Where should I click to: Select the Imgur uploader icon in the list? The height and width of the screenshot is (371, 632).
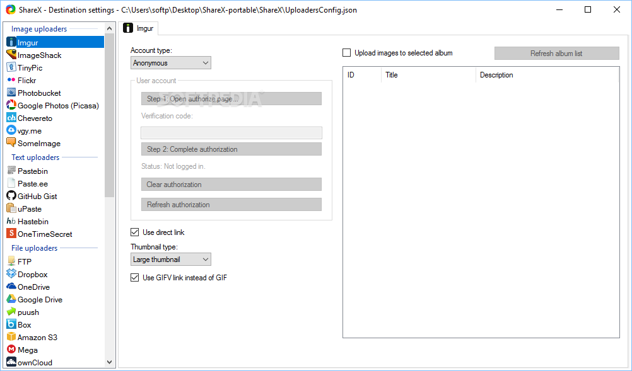[x=11, y=42]
